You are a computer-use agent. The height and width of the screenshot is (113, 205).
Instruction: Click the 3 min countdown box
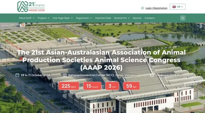[x=112, y=86]
